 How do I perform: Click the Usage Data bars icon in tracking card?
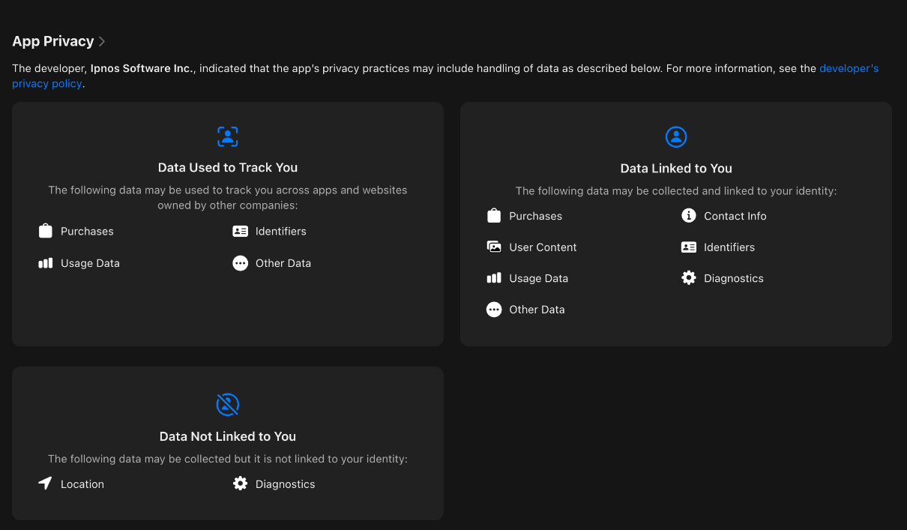pyautogui.click(x=46, y=263)
